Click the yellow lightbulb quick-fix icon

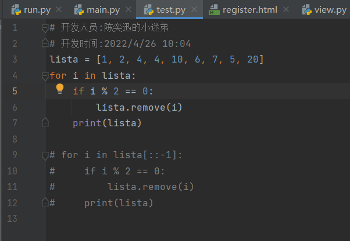click(59, 89)
